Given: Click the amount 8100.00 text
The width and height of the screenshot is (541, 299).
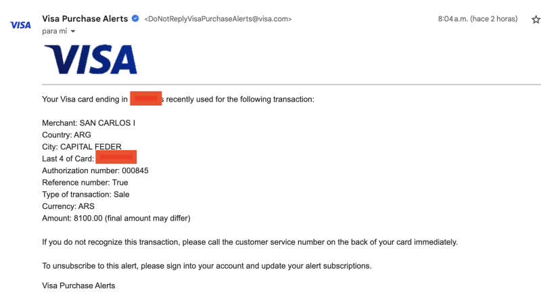Looking at the screenshot, I should [x=87, y=218].
